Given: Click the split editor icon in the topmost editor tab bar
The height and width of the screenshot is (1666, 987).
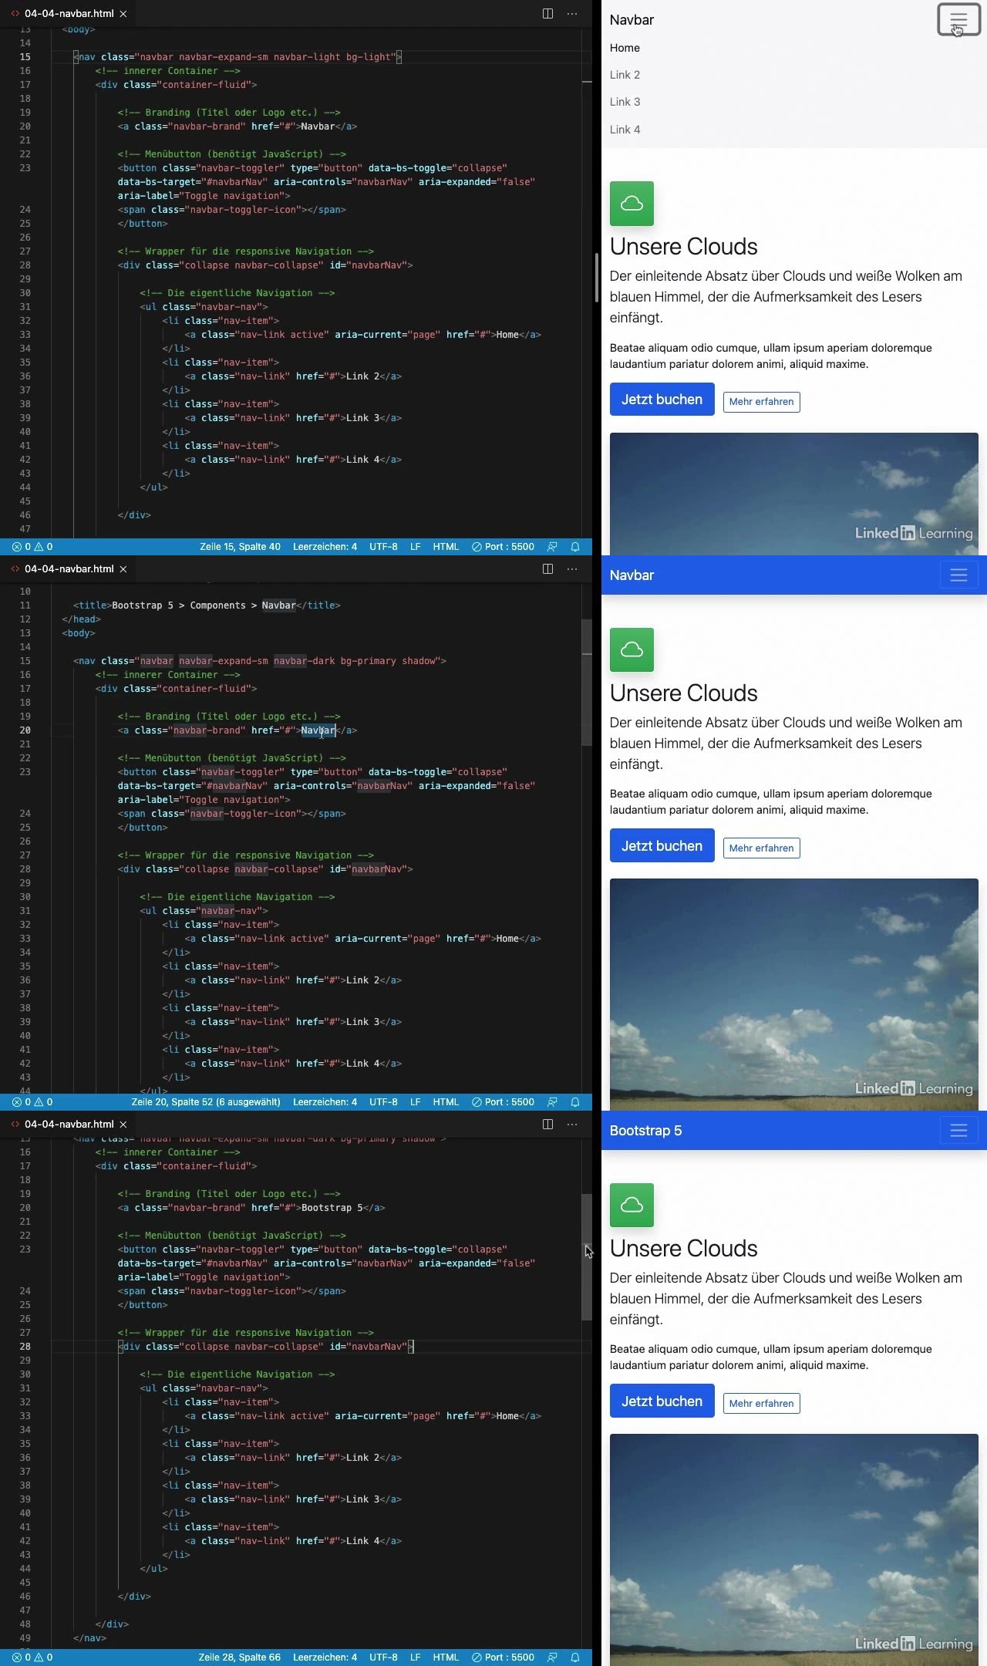Looking at the screenshot, I should pos(547,14).
